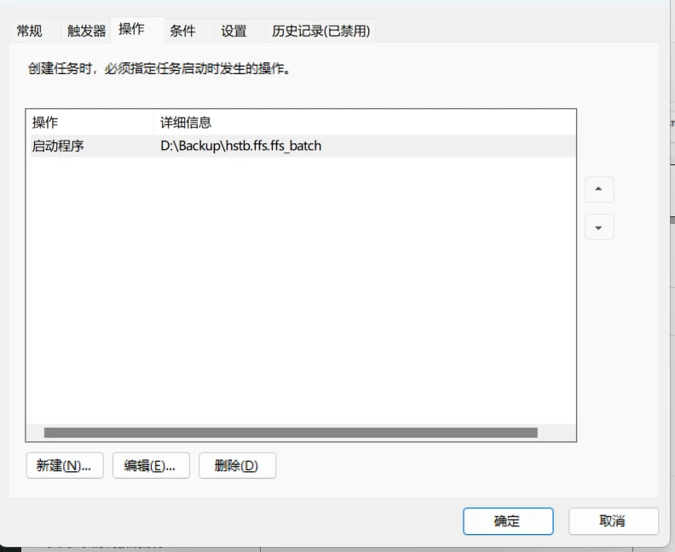Open the 触发器 tab
Image resolution: width=675 pixels, height=552 pixels.
point(86,31)
